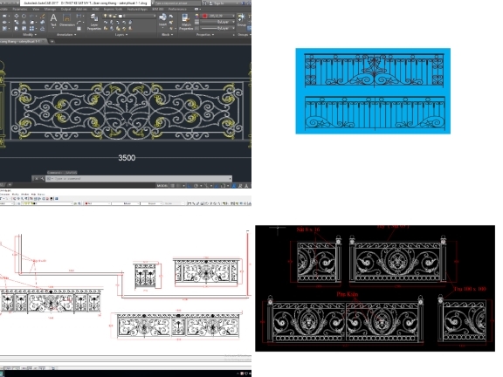Toggle Ortho mode in status bar
Image resolution: width=503 pixels, height=377 pixels.
pyautogui.click(x=189, y=186)
